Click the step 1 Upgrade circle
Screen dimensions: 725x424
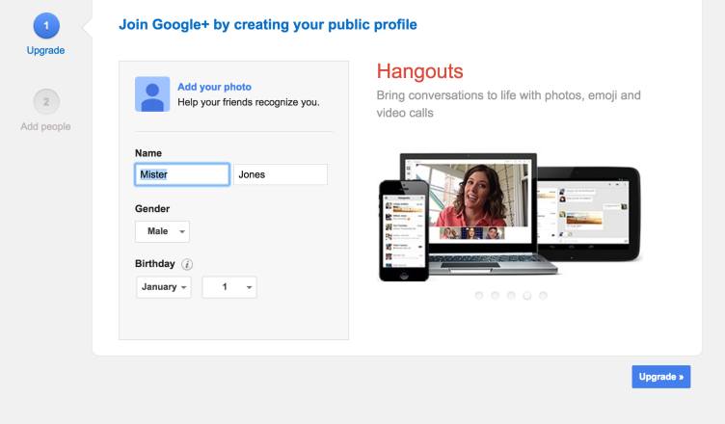(45, 24)
